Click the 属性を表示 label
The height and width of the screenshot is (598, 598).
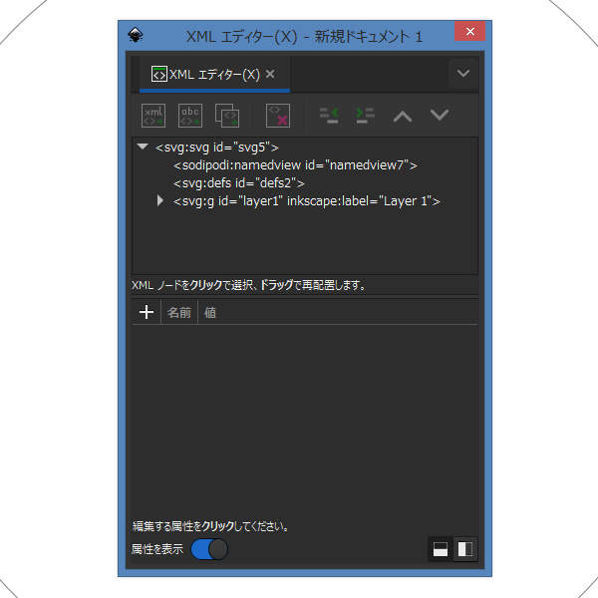pyautogui.click(x=157, y=549)
